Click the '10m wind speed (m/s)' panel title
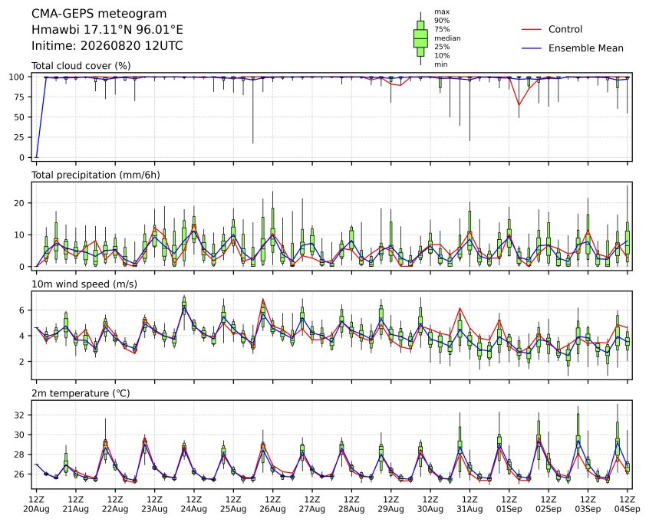The height and width of the screenshot is (522, 649). tap(84, 284)
